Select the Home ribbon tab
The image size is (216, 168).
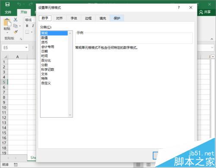click(x=24, y=12)
